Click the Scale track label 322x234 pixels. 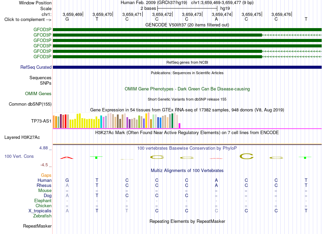(x=46, y=8)
